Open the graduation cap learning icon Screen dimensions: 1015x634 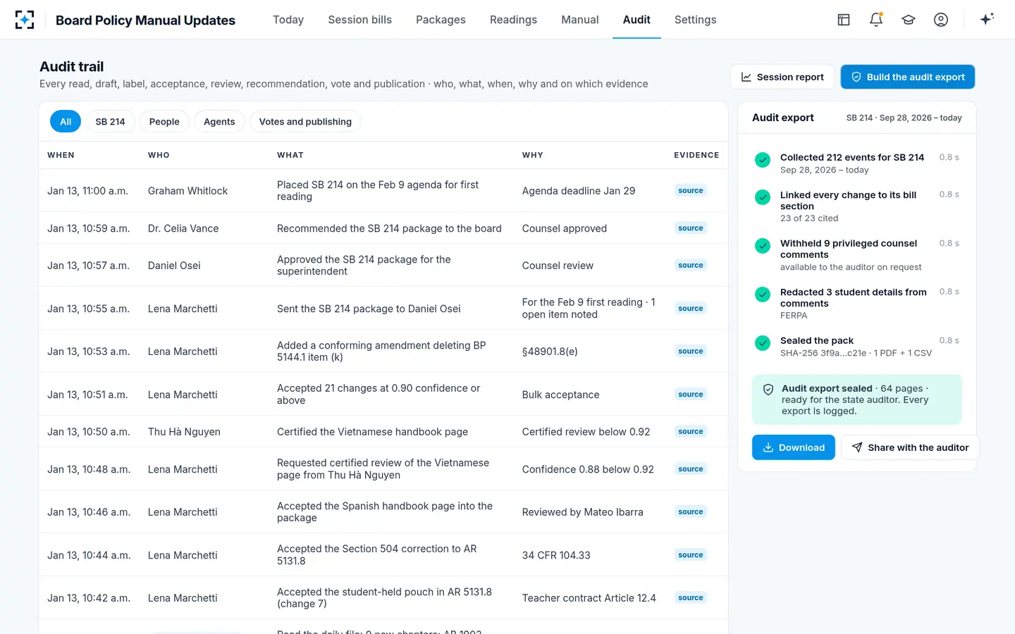point(909,20)
